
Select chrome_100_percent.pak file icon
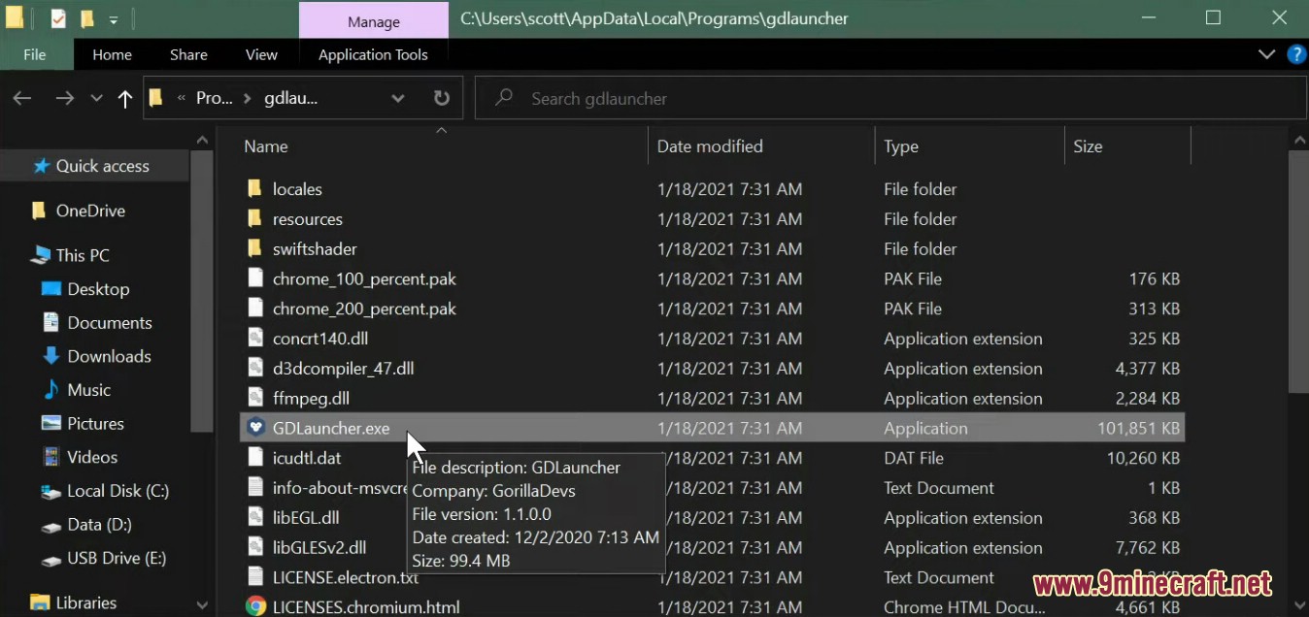255,278
